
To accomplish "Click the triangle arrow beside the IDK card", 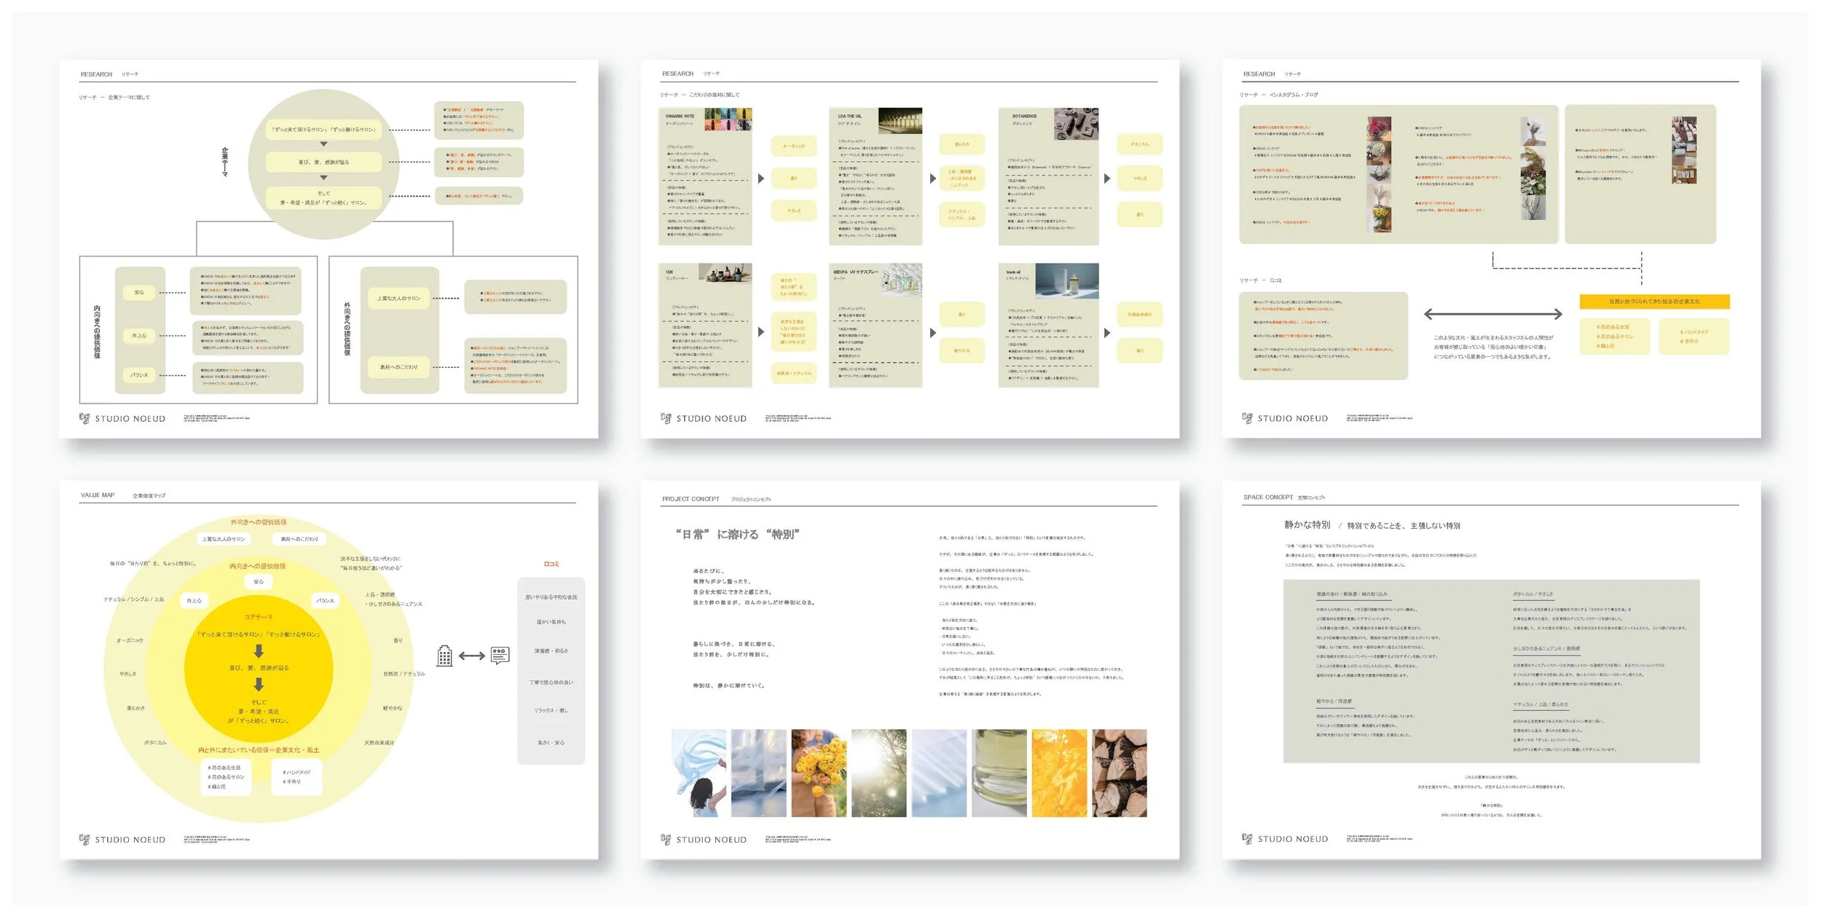I will (x=761, y=332).
